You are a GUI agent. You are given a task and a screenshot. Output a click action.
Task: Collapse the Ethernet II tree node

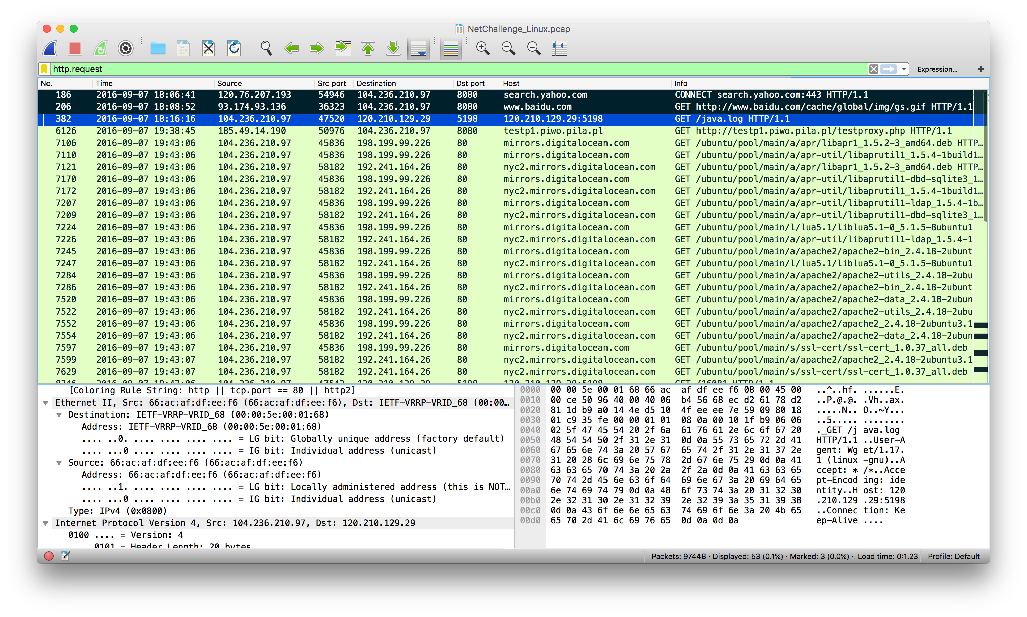click(46, 403)
